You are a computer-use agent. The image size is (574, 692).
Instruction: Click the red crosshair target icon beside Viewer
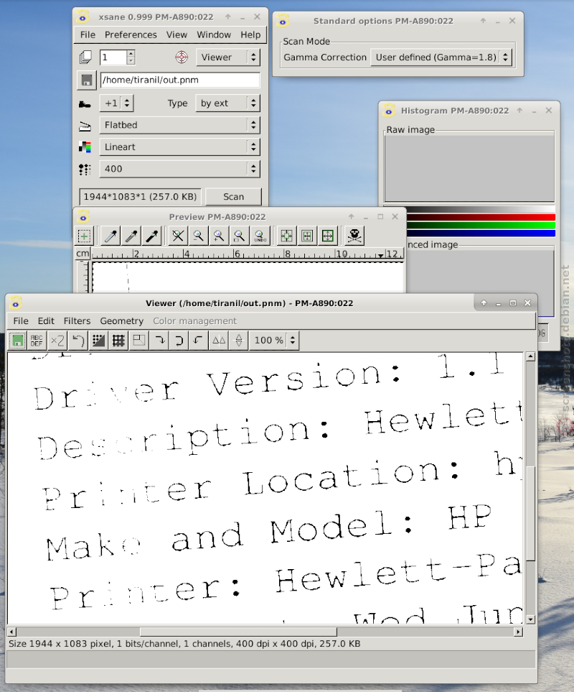point(182,57)
